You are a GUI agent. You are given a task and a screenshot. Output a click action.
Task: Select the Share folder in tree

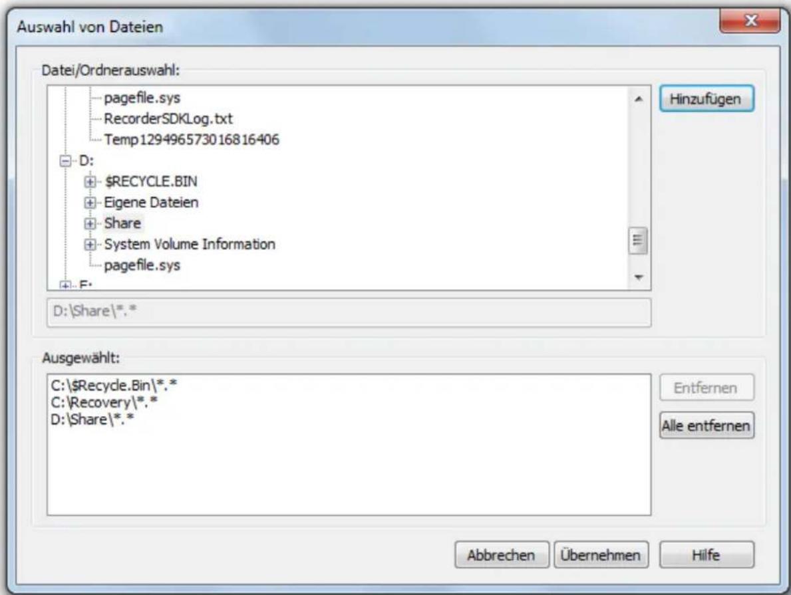click(122, 223)
